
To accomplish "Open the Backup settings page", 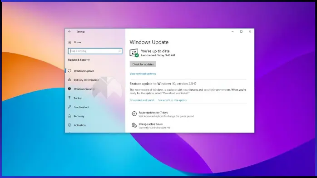I will click(78, 98).
